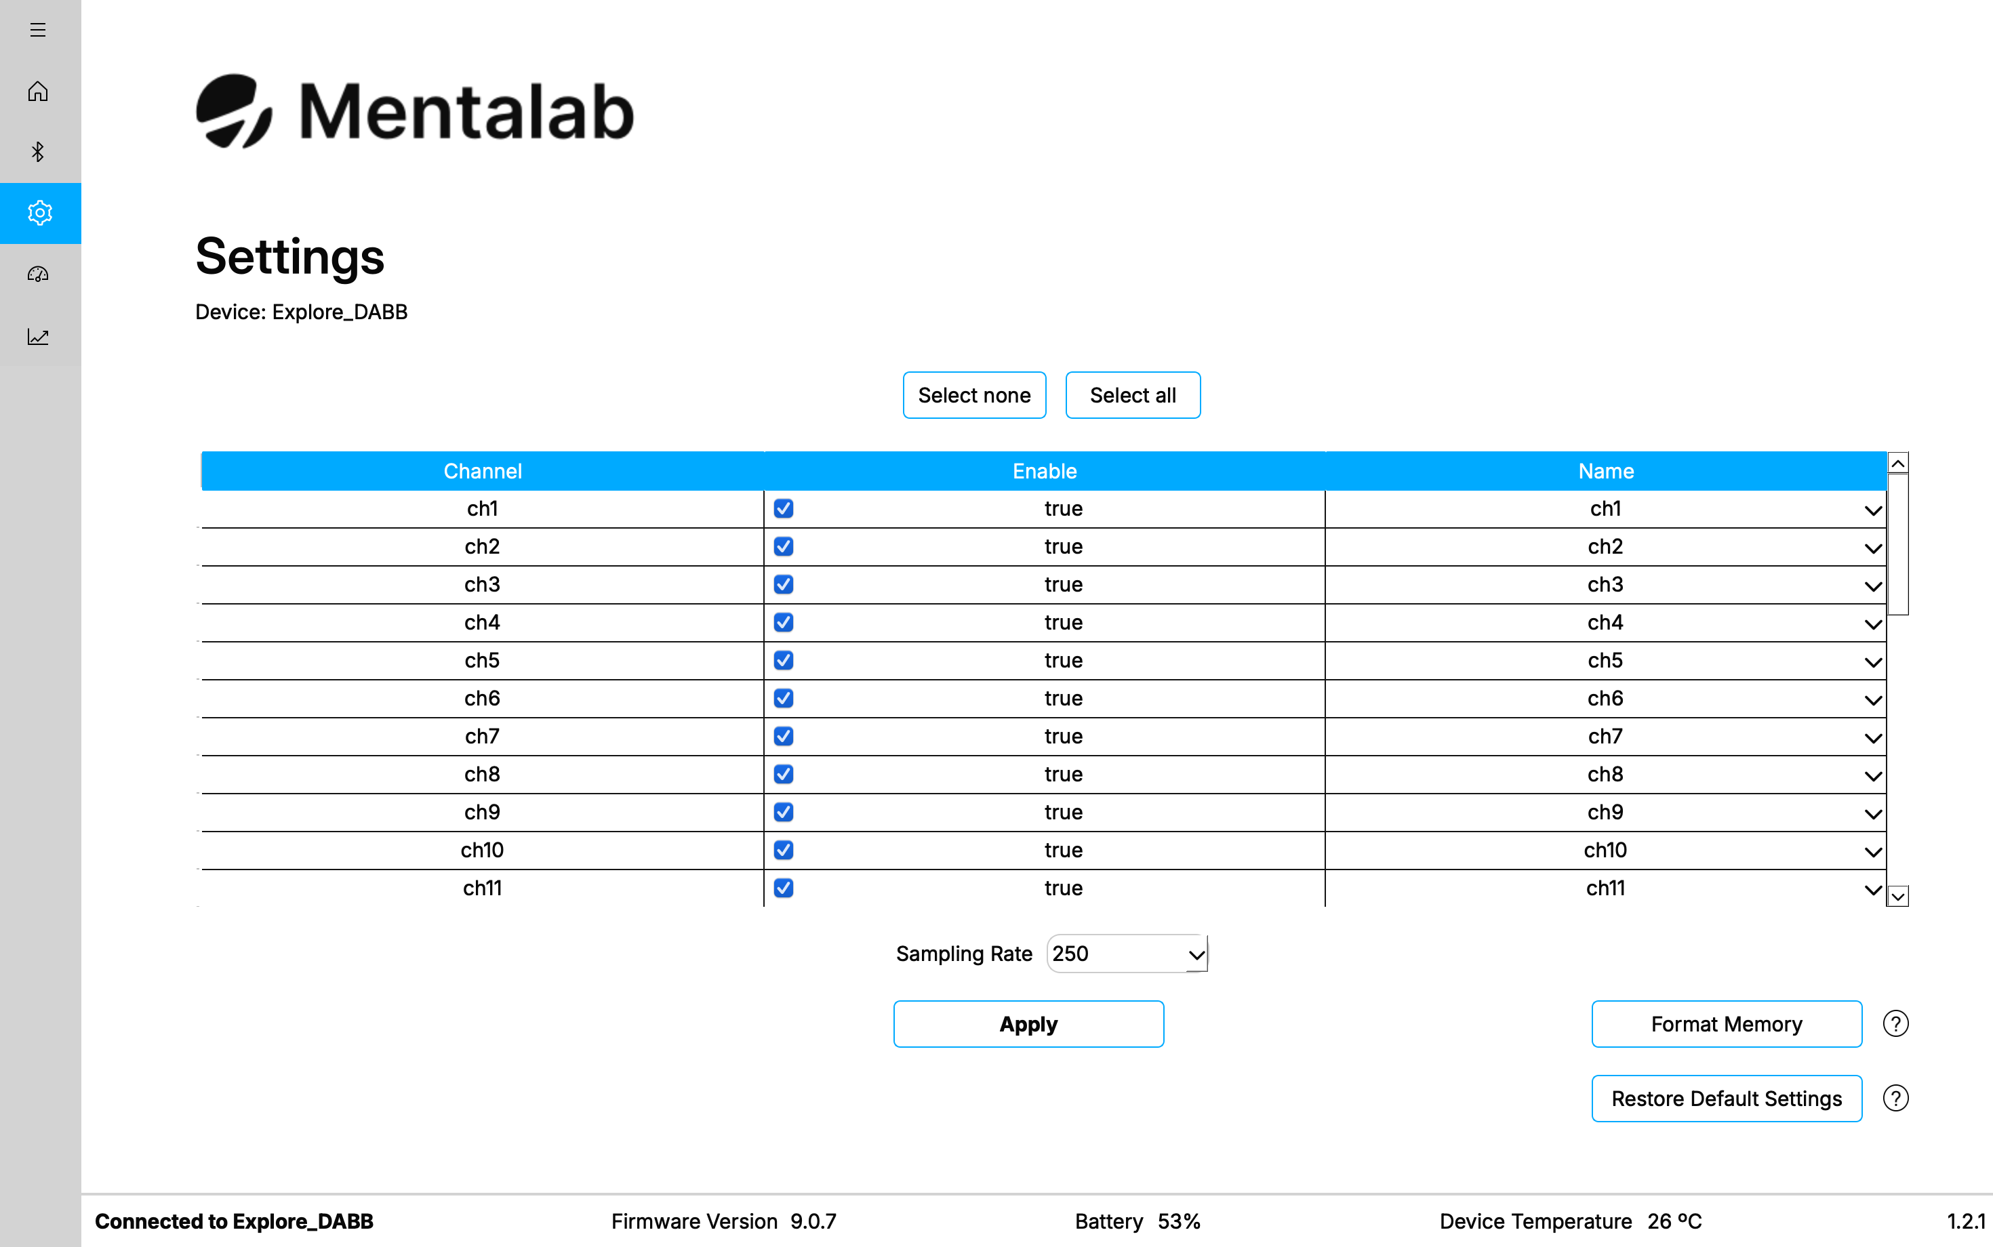Toggle the ch9 enable checkbox

click(784, 813)
